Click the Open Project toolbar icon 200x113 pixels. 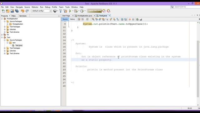(12, 11)
